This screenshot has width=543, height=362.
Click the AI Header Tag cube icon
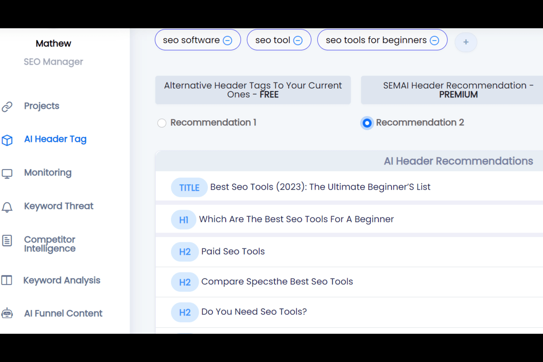pos(7,140)
